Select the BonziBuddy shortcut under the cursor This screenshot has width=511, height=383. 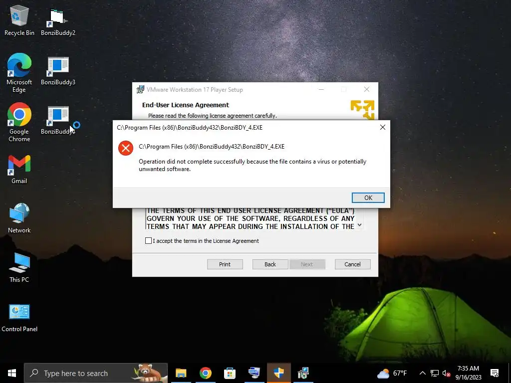[x=58, y=120]
